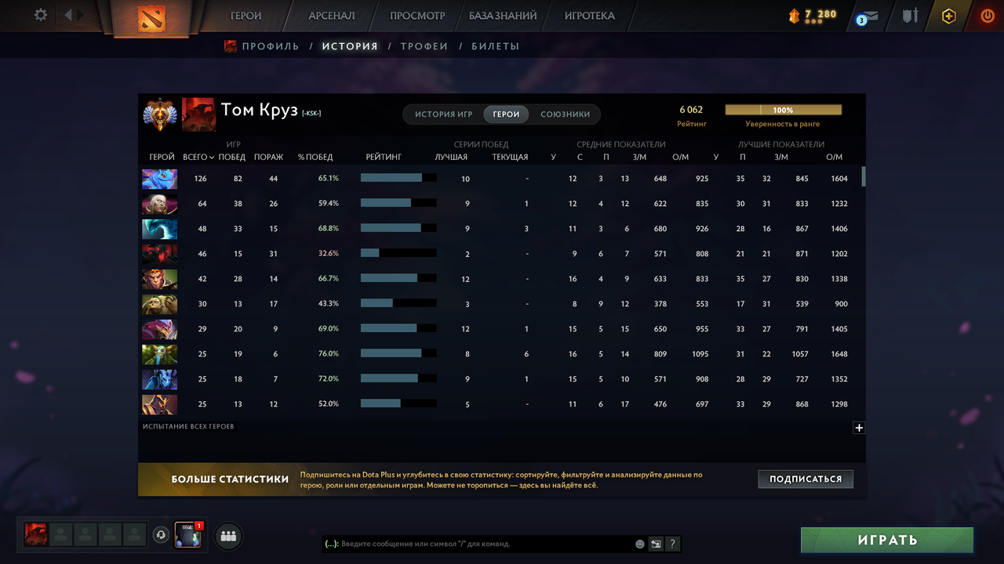Open the БАЗА ЗНАНИЙ top menu
The width and height of the screenshot is (1004, 564).
[503, 16]
